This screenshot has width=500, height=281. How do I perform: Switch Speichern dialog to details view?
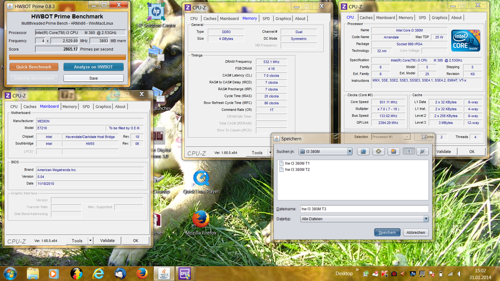click(422, 151)
